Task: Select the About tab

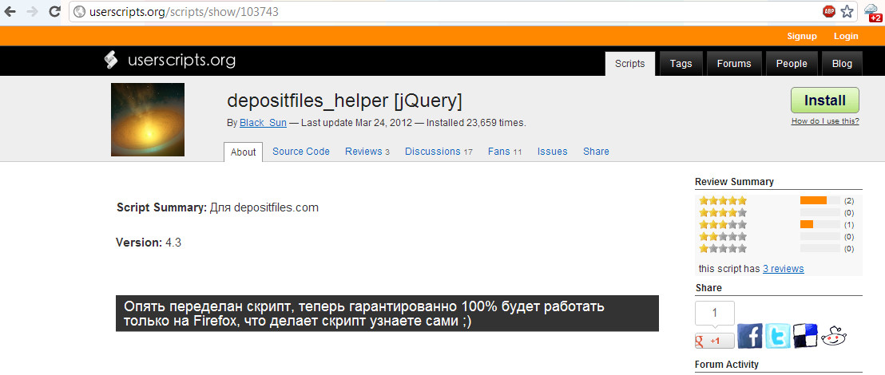Action: pos(244,152)
